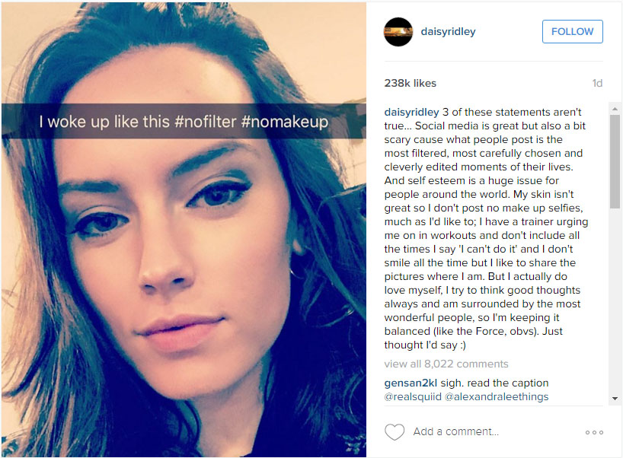Open gensan2kl commenter profile
Viewport: 623px width, 458px height.
(411, 383)
